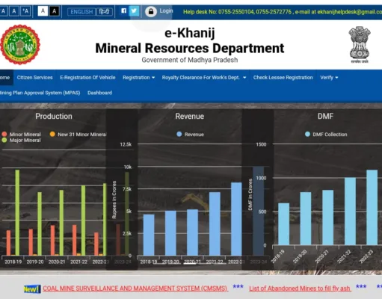Click the DMF chart title
Screen dimensions: 382x299
pos(325,116)
